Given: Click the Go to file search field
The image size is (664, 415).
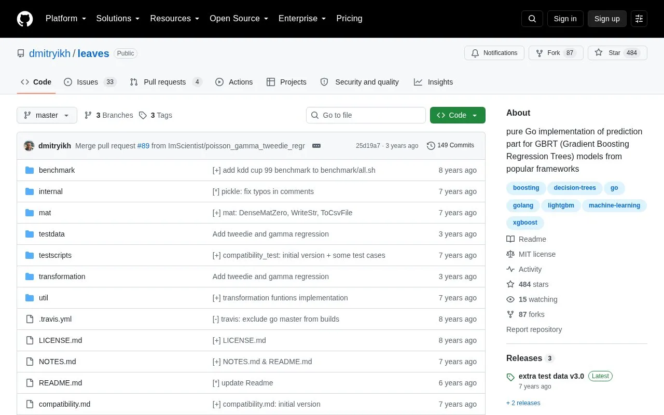Looking at the screenshot, I should [x=366, y=115].
